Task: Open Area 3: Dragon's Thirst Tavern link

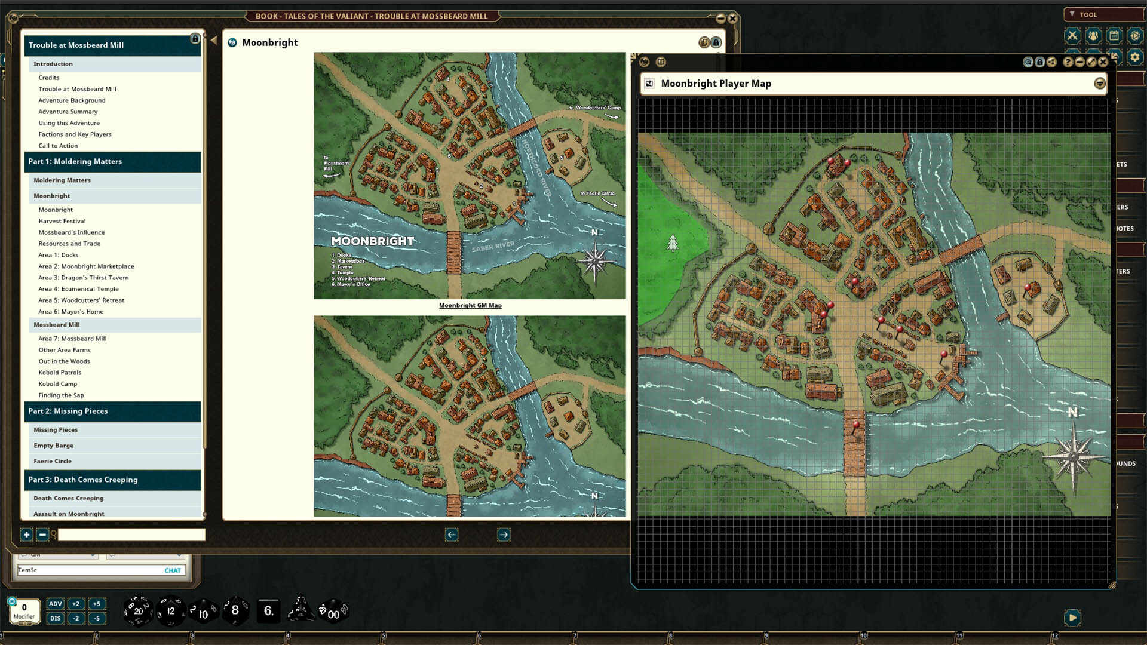Action: coord(84,278)
